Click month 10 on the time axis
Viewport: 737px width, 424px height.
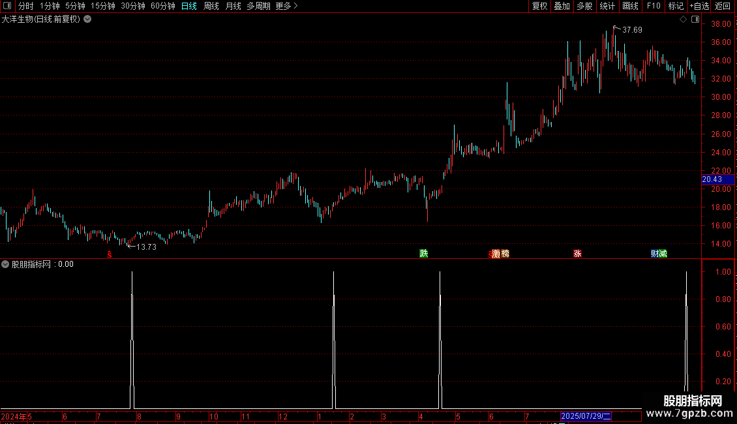point(214,416)
